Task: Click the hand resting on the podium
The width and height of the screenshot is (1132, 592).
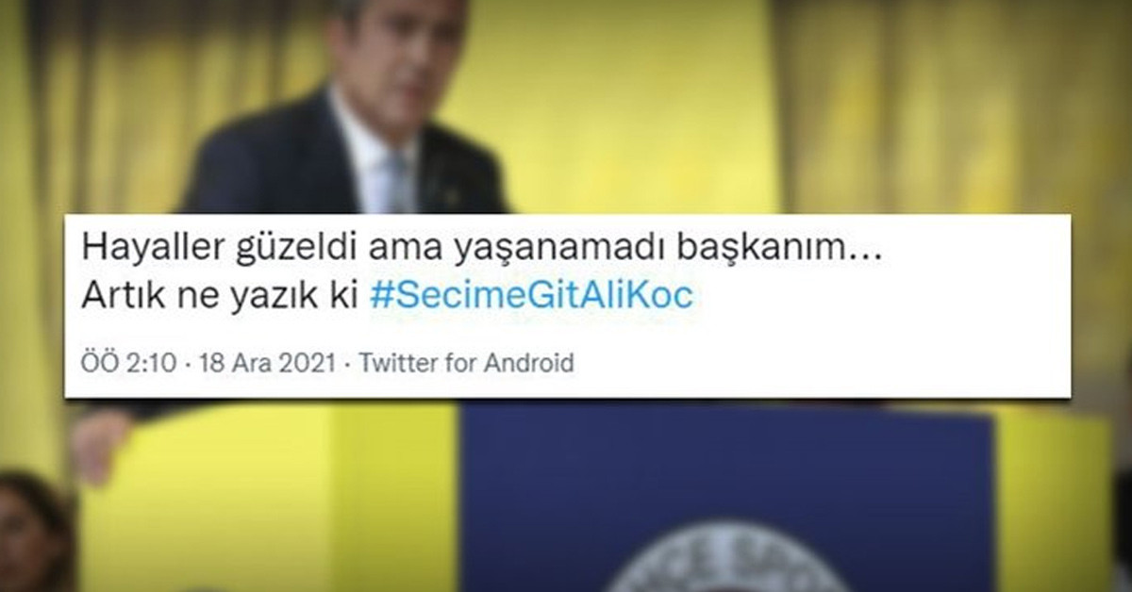Action: [x=101, y=443]
